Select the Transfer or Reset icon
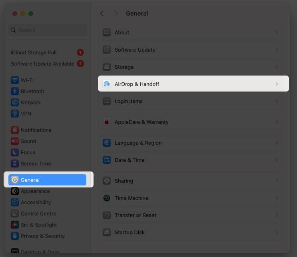 pyautogui.click(x=107, y=215)
